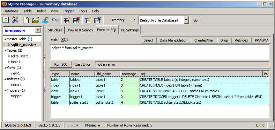The width and height of the screenshot is (275, 130).
Task: Click the Data Manipulation button
Action: 174,40
